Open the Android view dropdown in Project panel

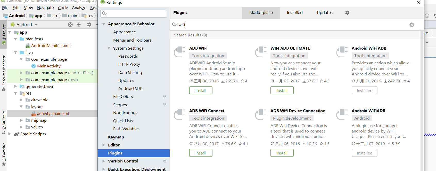tap(36, 25)
